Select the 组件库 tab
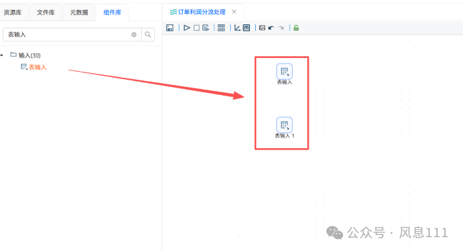This screenshot has width=463, height=251. point(112,13)
